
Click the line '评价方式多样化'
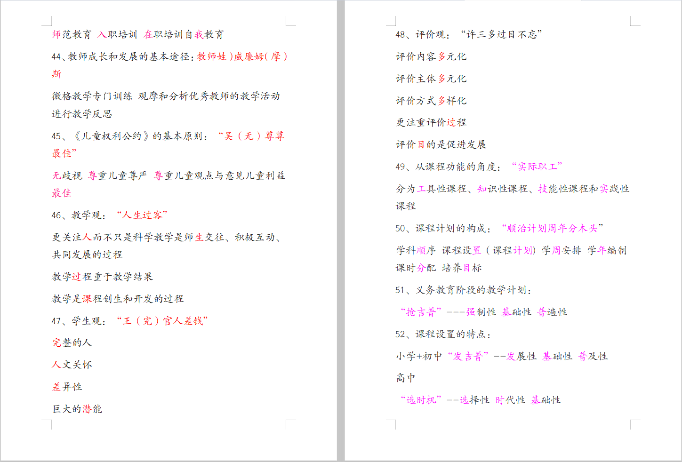431,101
